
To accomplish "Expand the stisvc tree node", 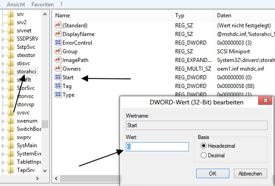I will pyautogui.click(x=3, y=64).
